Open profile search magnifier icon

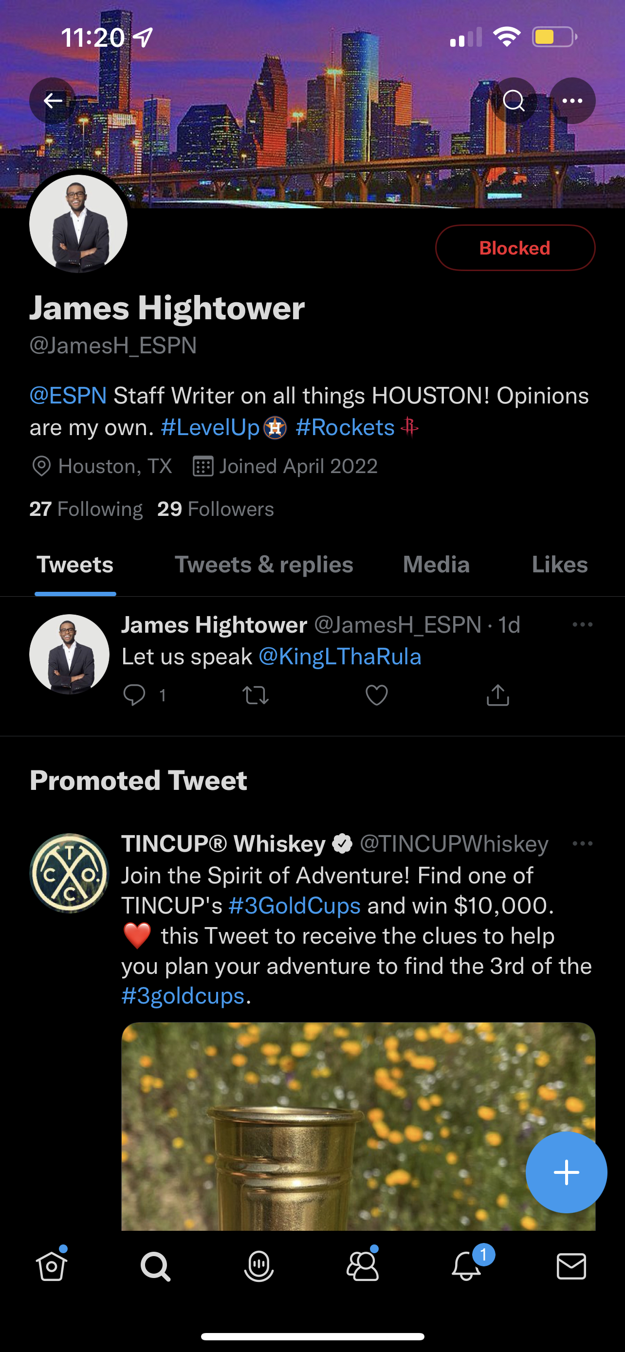pyautogui.click(x=514, y=100)
